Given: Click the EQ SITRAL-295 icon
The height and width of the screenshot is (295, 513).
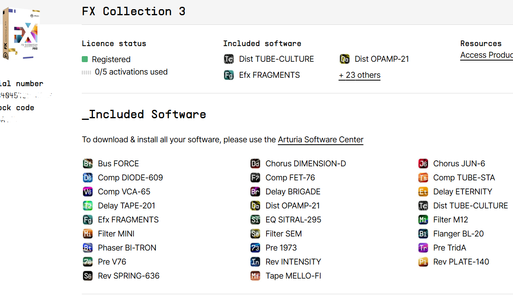Looking at the screenshot, I should [255, 220].
